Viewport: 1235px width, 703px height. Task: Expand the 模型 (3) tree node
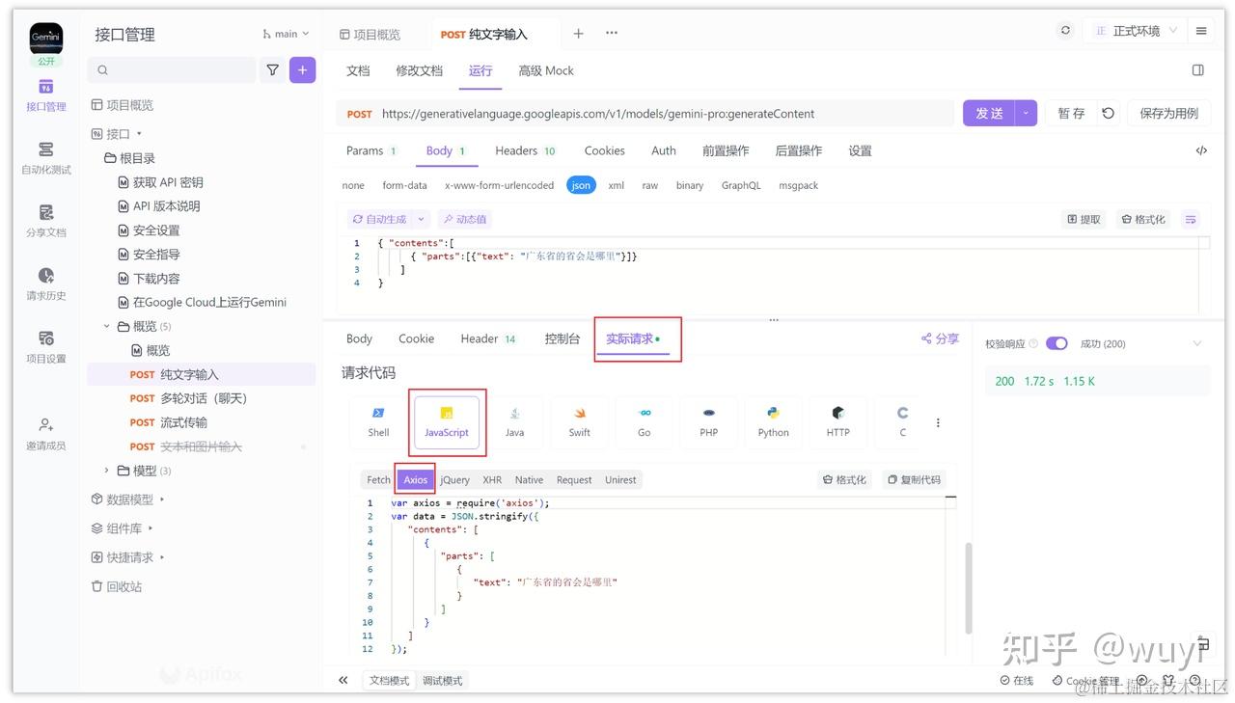(x=106, y=470)
